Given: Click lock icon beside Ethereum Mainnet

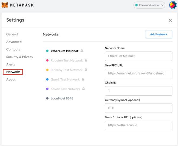Looking at the screenshot, I should coord(82,51).
